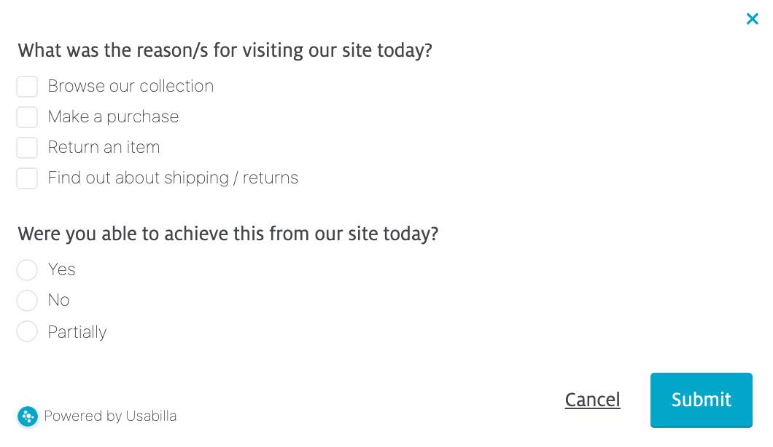Tick the checkbox beside Return an item

(27, 148)
